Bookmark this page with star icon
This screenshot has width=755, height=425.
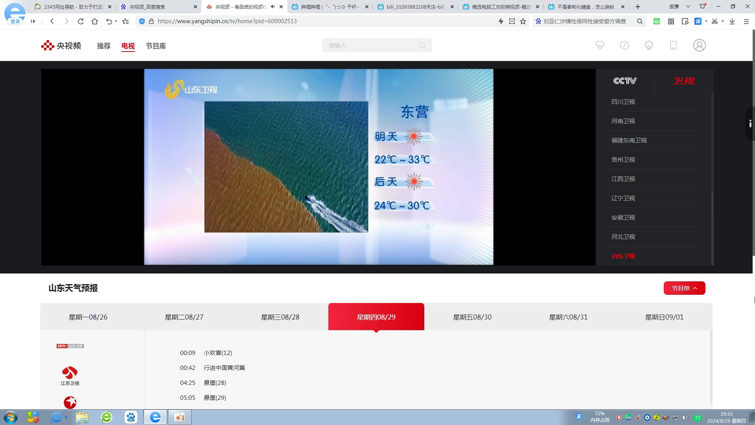coord(523,21)
